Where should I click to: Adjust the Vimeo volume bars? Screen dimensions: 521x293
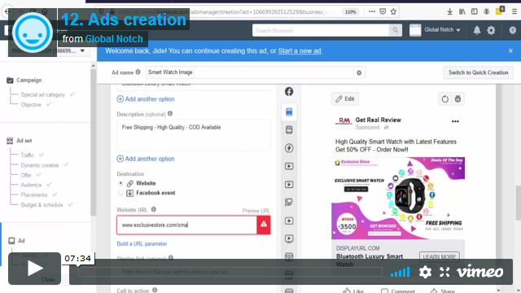pyautogui.click(x=400, y=272)
